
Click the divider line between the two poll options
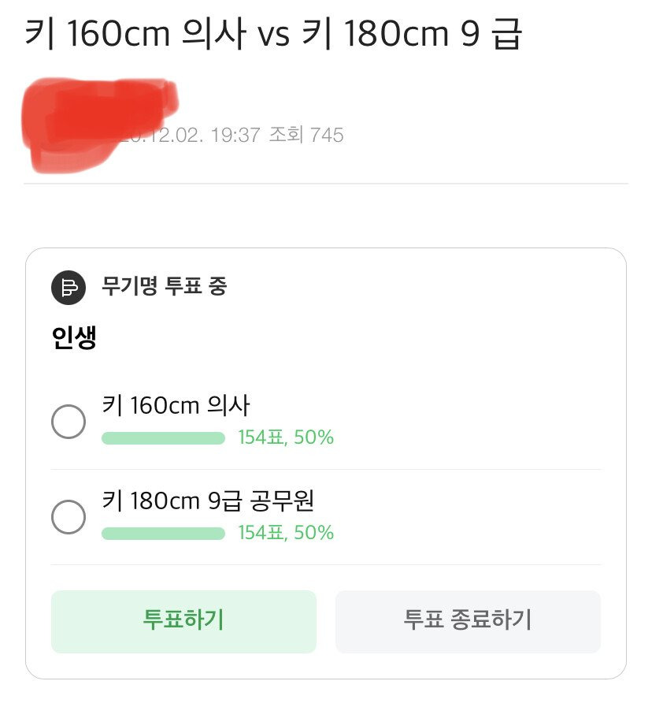pyautogui.click(x=326, y=470)
